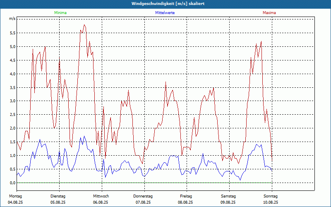Click the chart title 'Windgeschwindigkeit [m/s] skaliert'
Screen dimensions: 331x207
168,4
